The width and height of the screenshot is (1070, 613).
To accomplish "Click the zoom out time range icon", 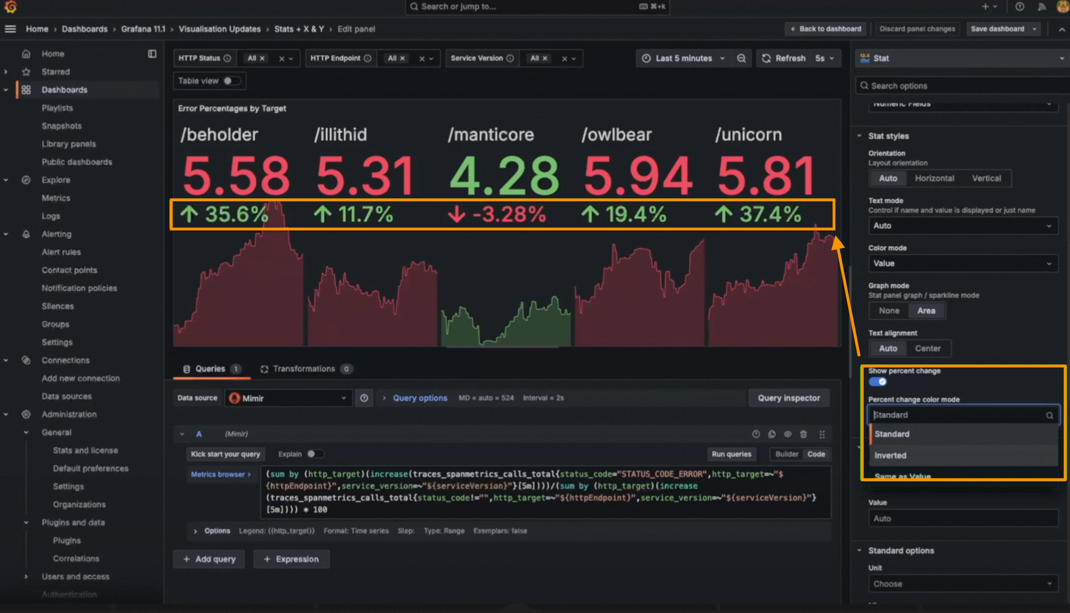I will click(741, 58).
